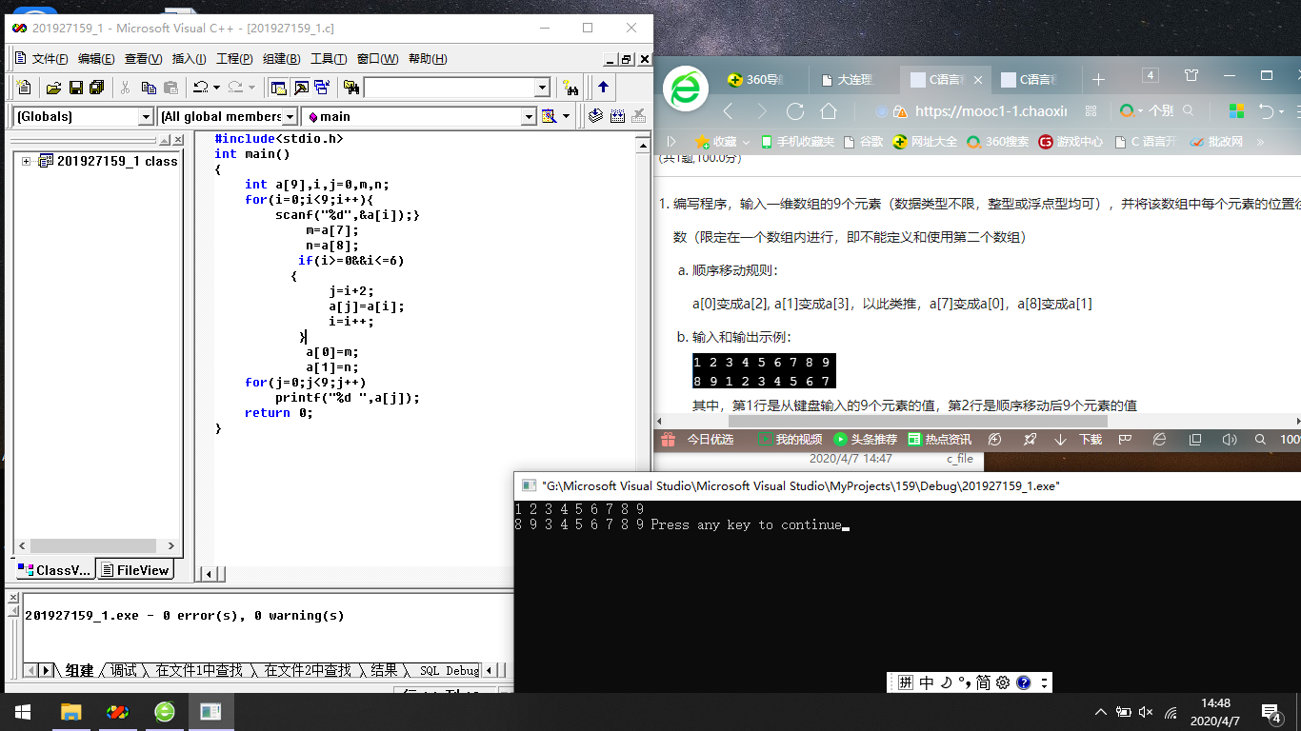Open new browser tab plus button
The height and width of the screenshot is (731, 1301).
point(1098,80)
